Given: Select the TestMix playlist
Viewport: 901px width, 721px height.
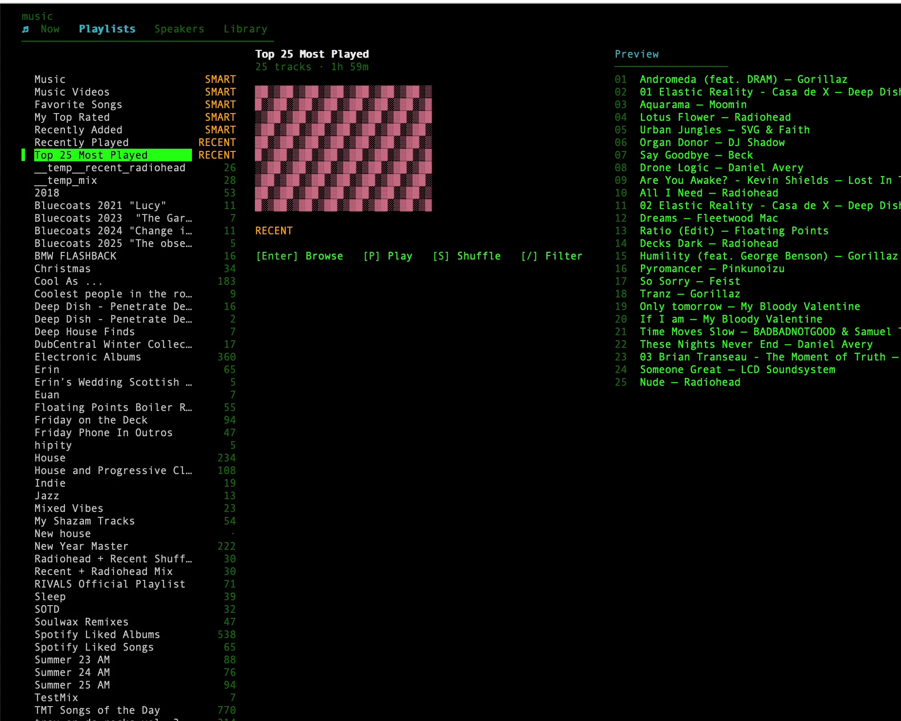Looking at the screenshot, I should [x=135, y=698].
